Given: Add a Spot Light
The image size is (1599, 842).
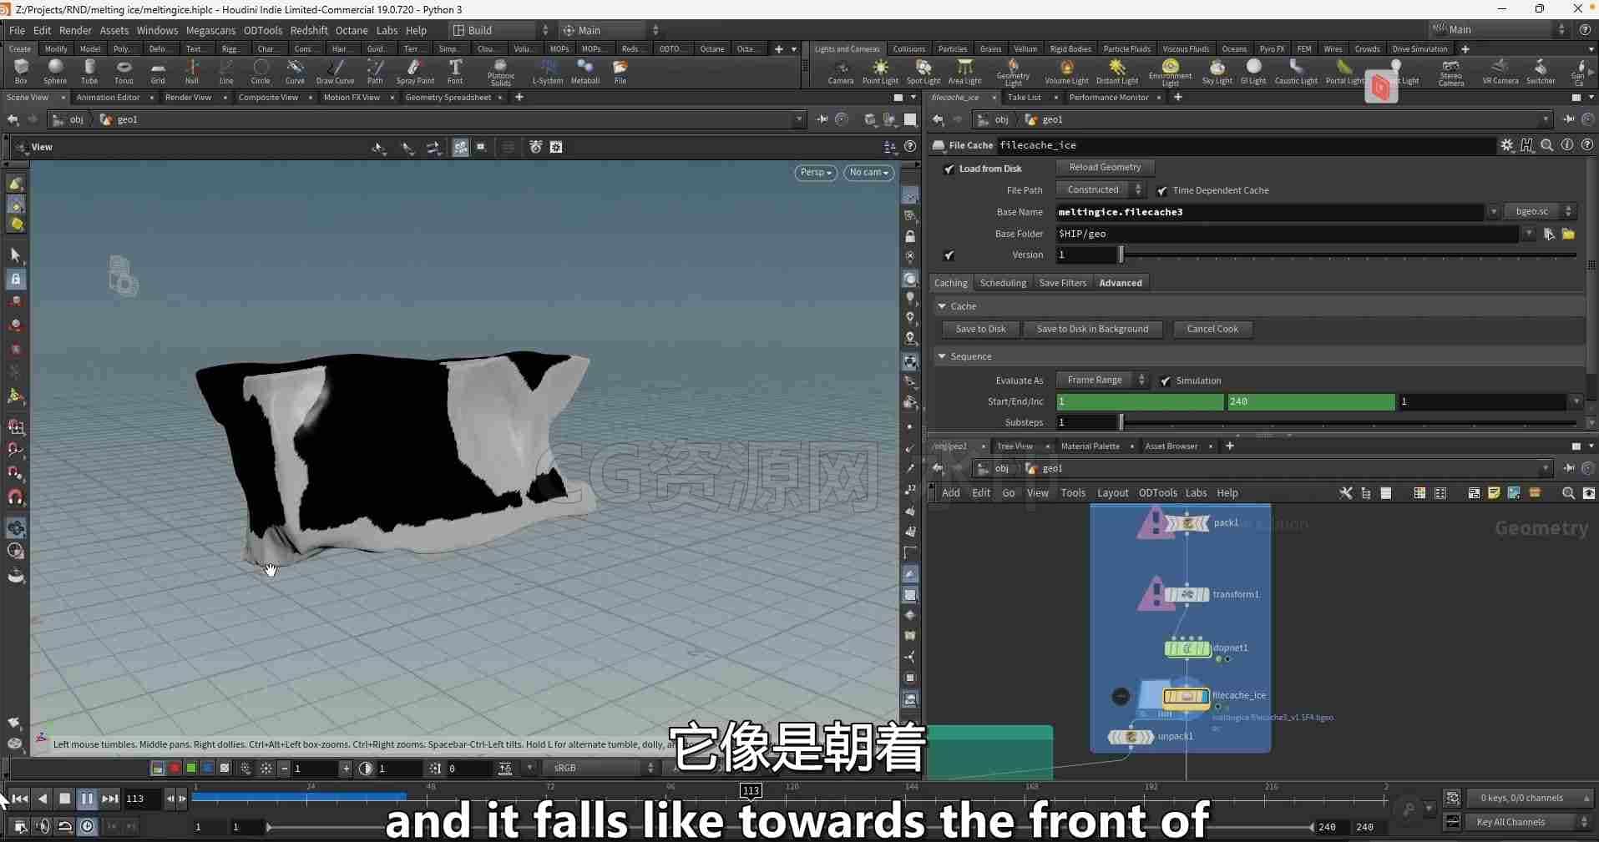Looking at the screenshot, I should pos(923,72).
